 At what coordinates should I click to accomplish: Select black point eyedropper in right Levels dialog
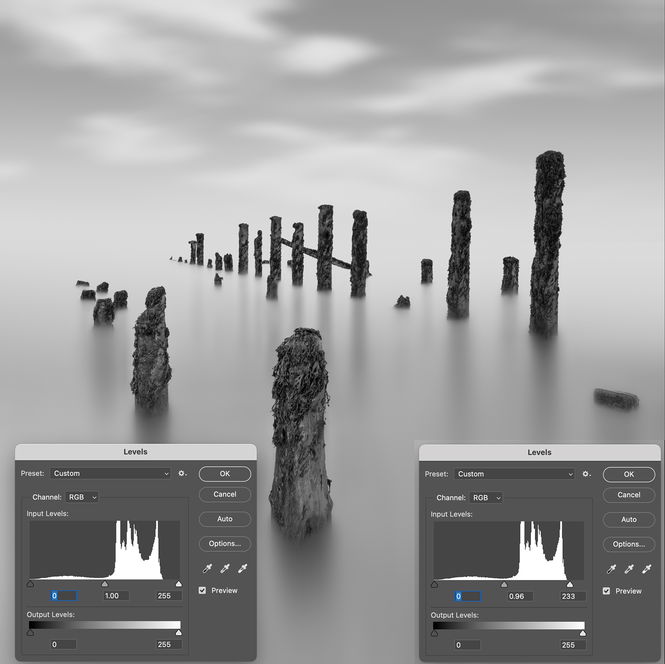[x=611, y=569]
